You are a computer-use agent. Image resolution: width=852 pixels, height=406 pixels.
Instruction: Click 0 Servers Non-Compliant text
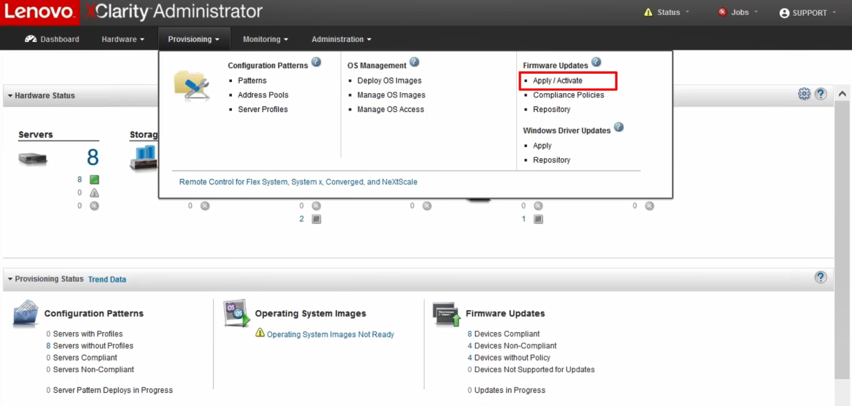[90, 369]
